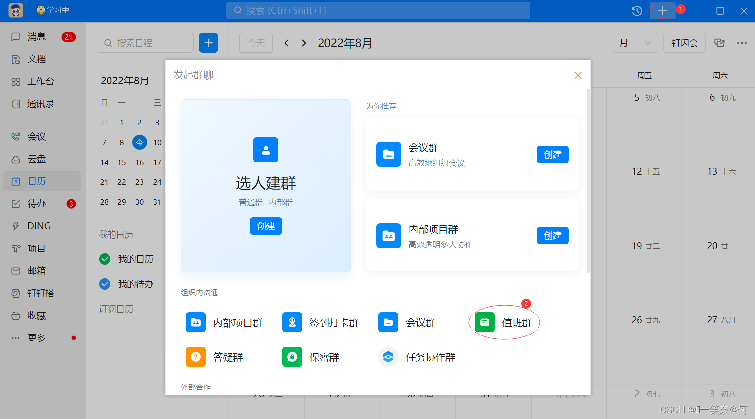Click the 订阅日历 section header
This screenshot has width=755, height=419.
(x=116, y=309)
